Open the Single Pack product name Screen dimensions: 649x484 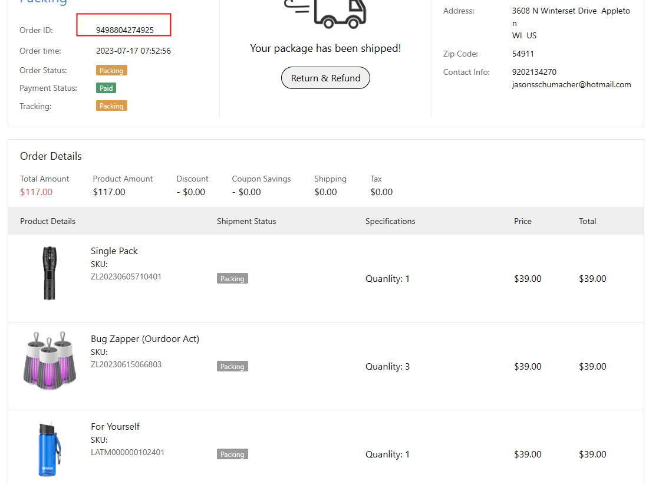pos(114,251)
